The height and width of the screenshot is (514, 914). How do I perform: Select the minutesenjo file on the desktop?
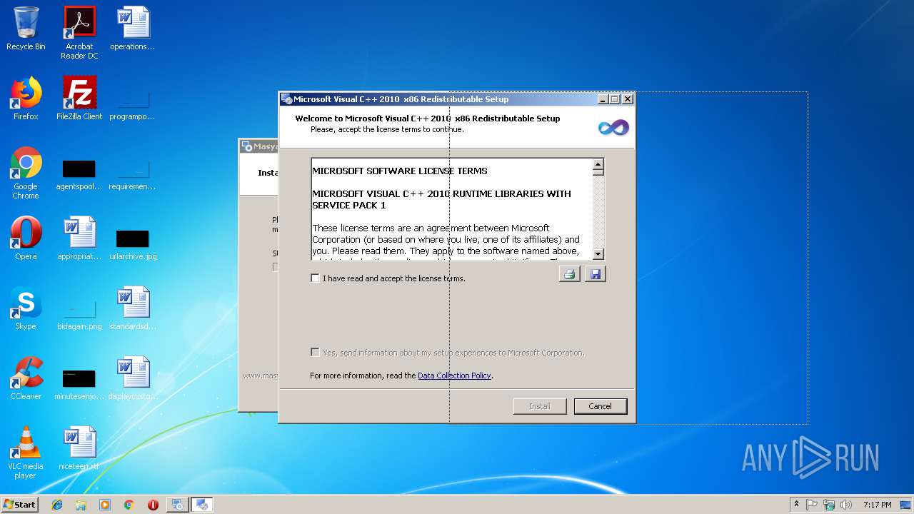click(79, 384)
